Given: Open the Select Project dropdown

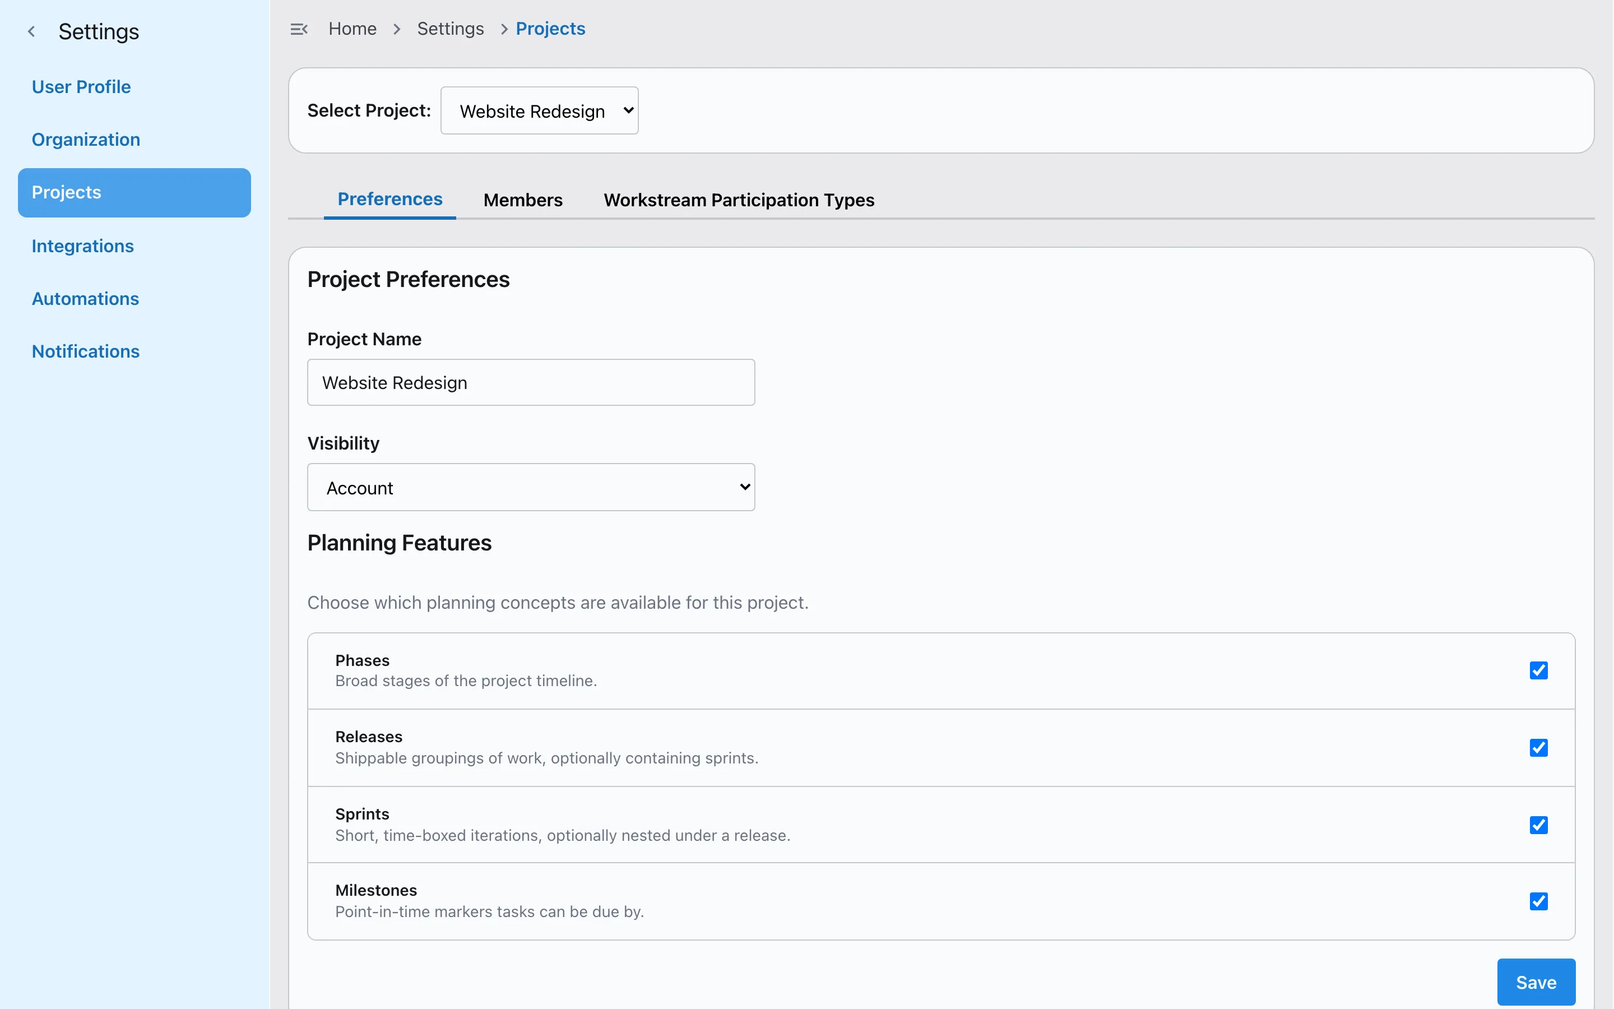Looking at the screenshot, I should (539, 111).
